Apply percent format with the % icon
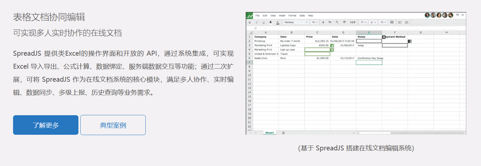Screen dimensions: 481x166 click(330, 22)
